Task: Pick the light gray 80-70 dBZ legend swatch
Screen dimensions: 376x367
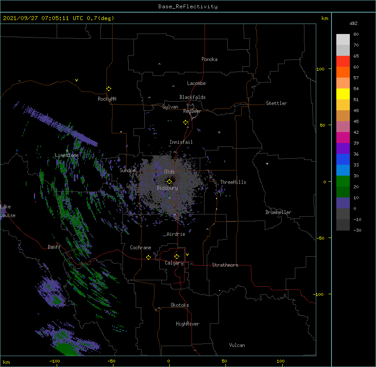Action: 343,39
